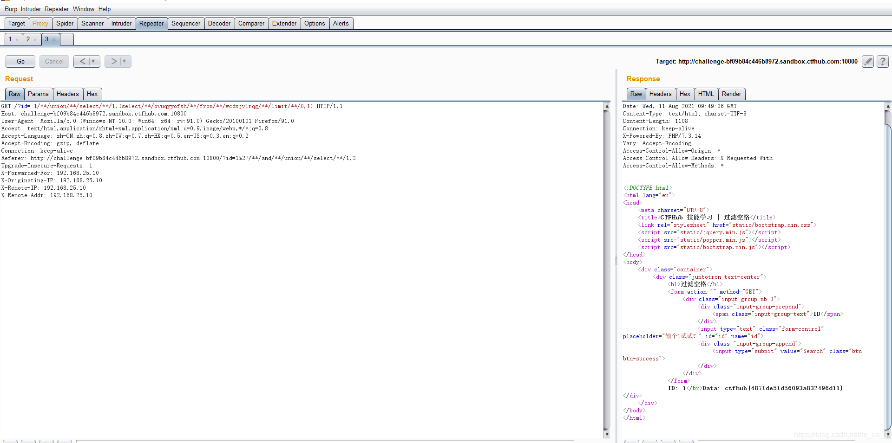Switch to the Comparer tool tab
Screen dimensions: 892x443
(x=251, y=23)
